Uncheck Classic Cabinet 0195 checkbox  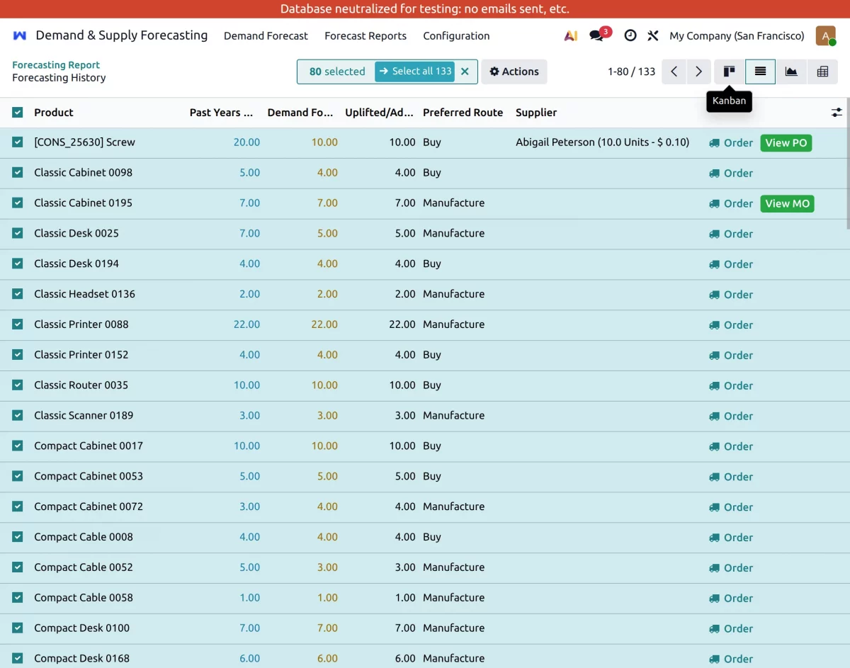(x=18, y=203)
